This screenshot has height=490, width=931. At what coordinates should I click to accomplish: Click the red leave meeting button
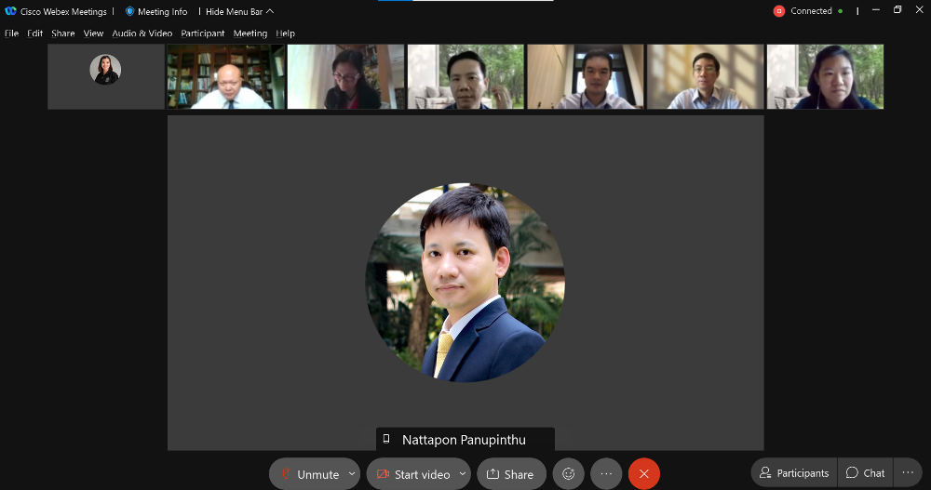tap(643, 474)
